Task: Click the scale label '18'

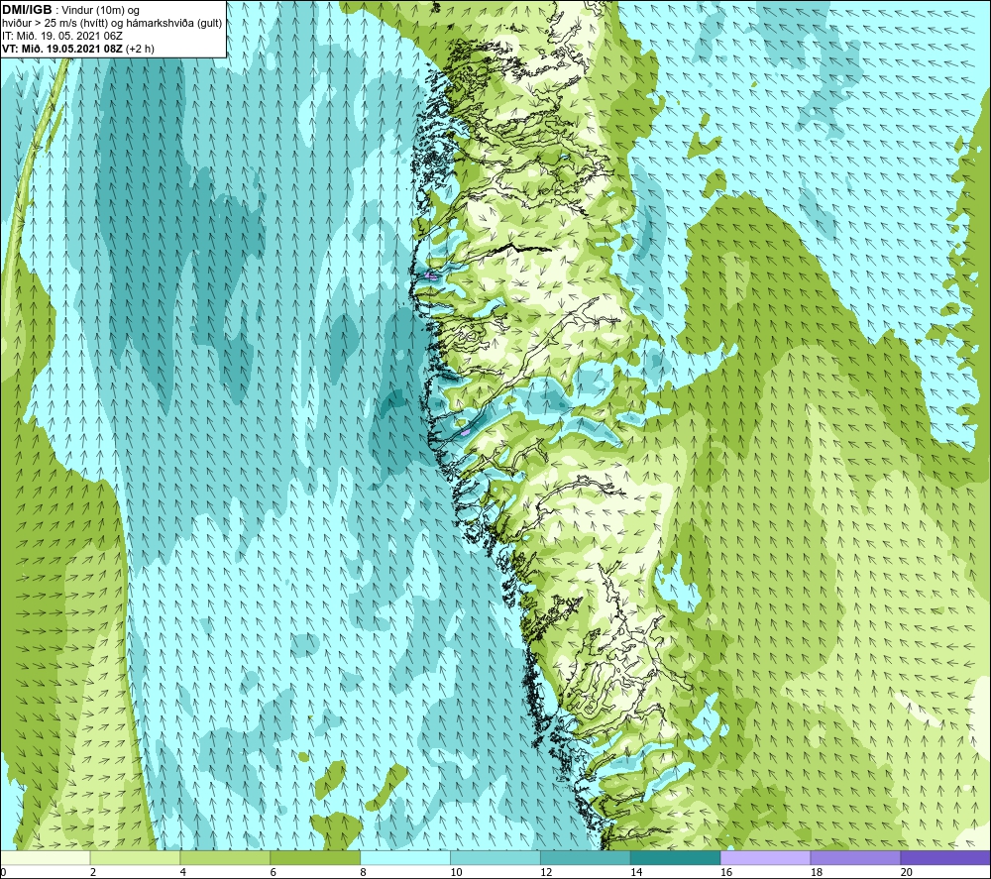Action: tap(816, 873)
